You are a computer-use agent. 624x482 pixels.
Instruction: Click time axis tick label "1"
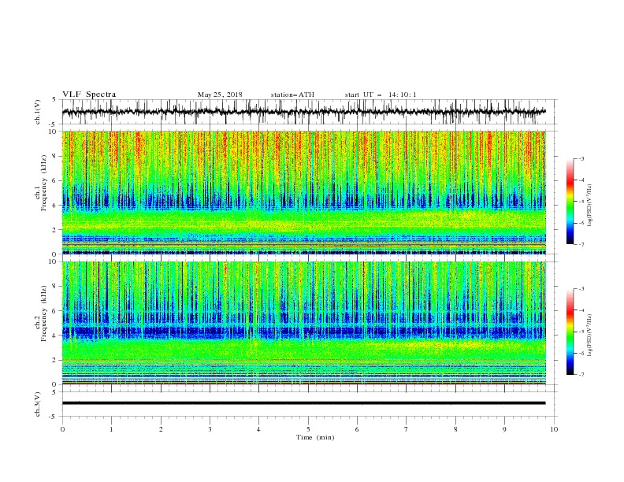[x=111, y=429]
